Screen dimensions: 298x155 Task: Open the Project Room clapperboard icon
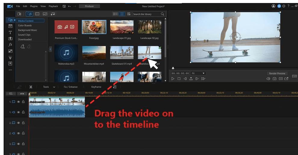point(10,26)
